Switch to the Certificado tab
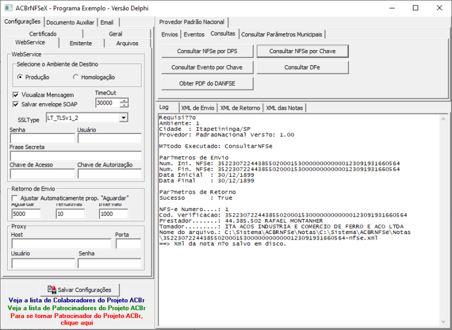The height and width of the screenshot is (330, 452). click(x=43, y=34)
